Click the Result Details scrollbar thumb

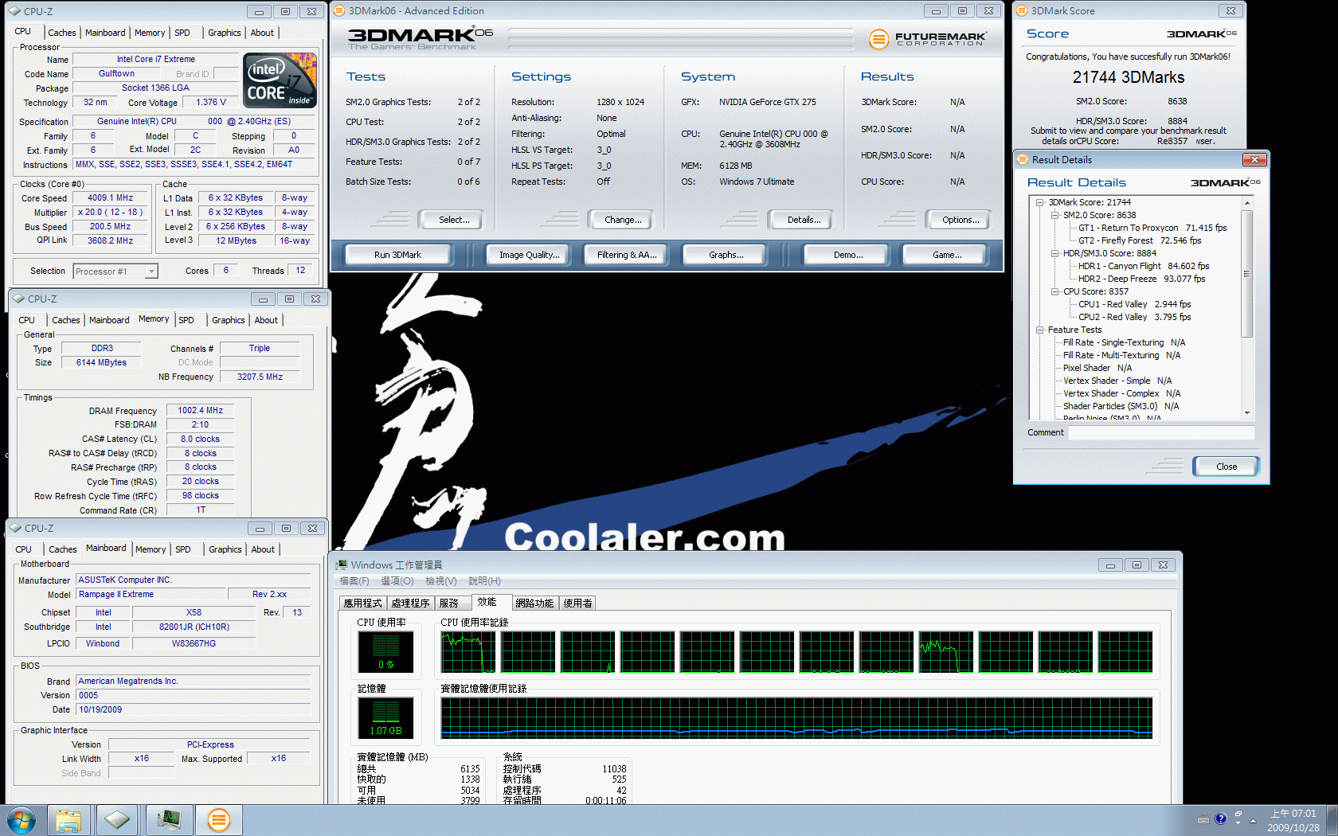click(x=1247, y=272)
